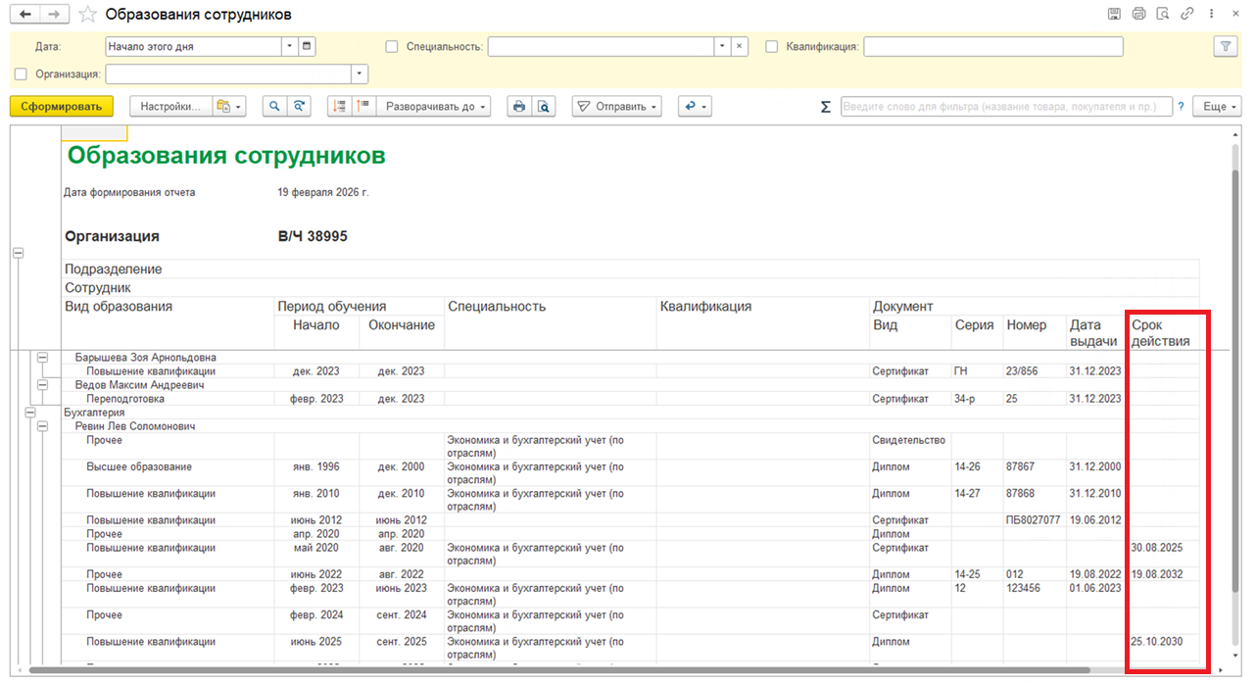1256x684 pixels.
Task: Go forward using the right arrow
Action: 55,15
